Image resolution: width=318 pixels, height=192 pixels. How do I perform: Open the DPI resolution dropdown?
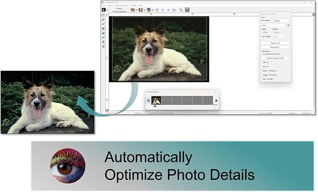click(274, 25)
